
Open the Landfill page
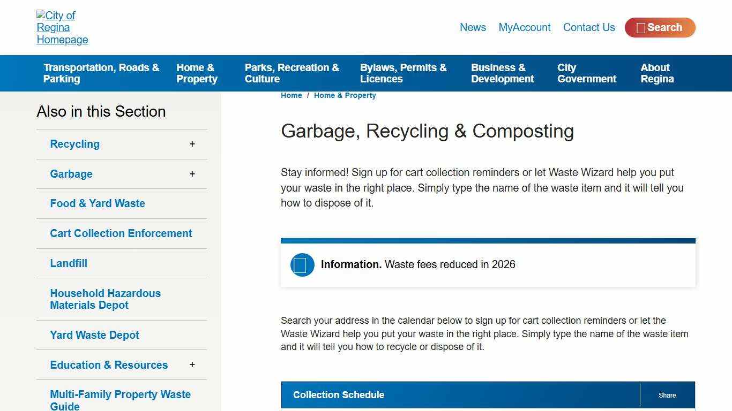click(x=69, y=263)
